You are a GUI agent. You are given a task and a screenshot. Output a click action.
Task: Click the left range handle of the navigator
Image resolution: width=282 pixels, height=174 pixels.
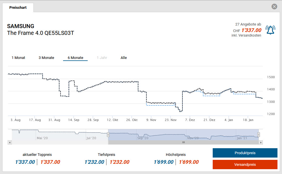pos(108,135)
